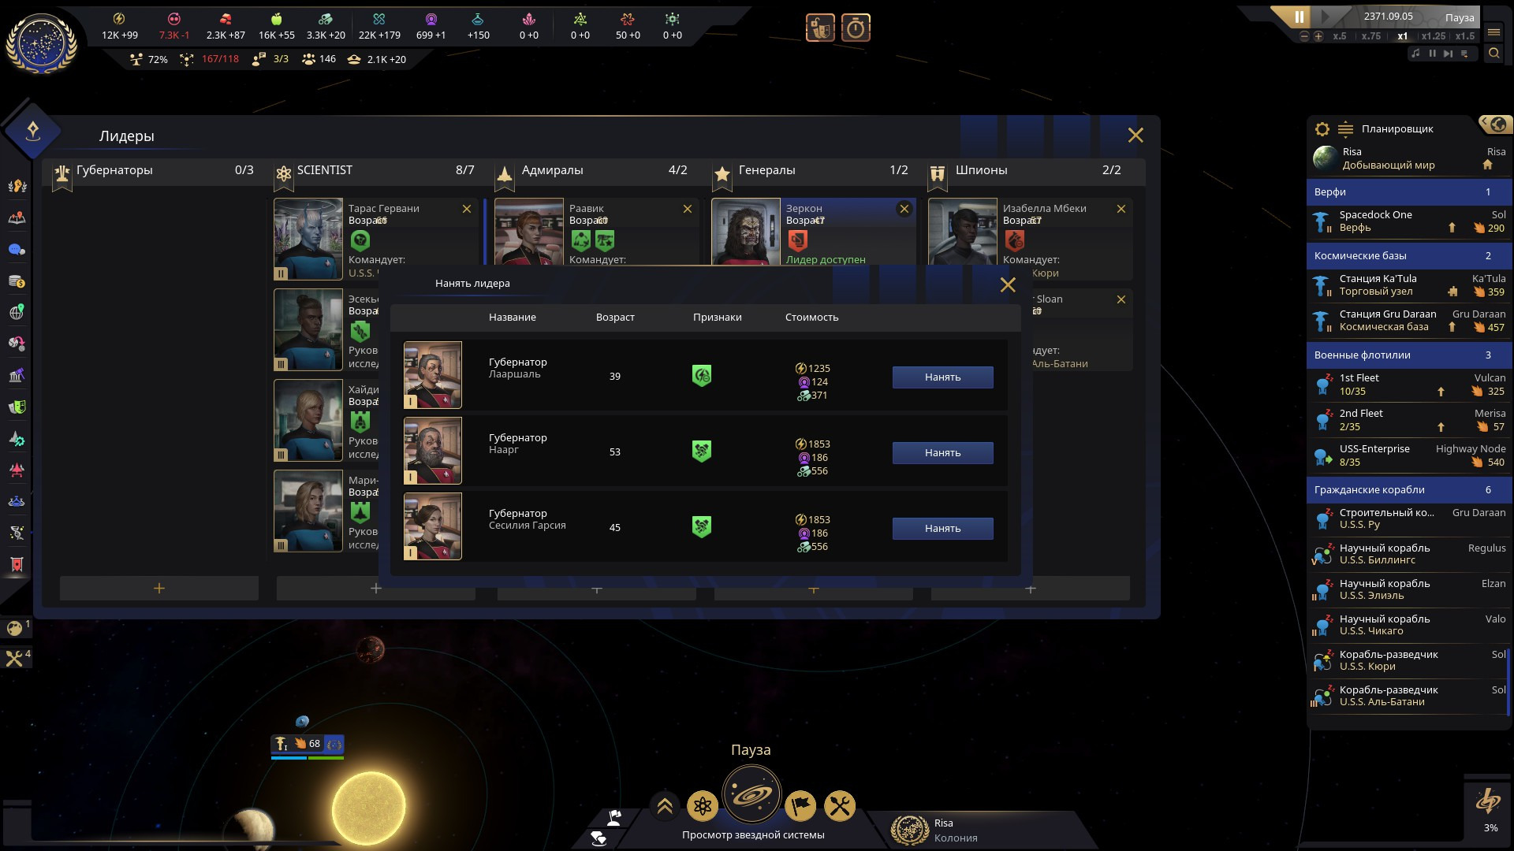Screen dimensions: 1514x851
Task: Expand the Планировщик list icon
Action: [1345, 129]
